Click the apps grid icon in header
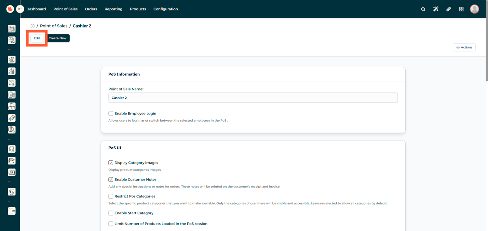 pos(461,9)
